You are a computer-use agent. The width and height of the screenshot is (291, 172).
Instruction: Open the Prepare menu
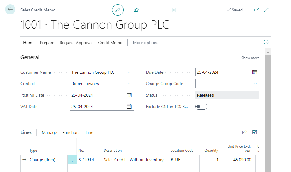click(x=47, y=43)
